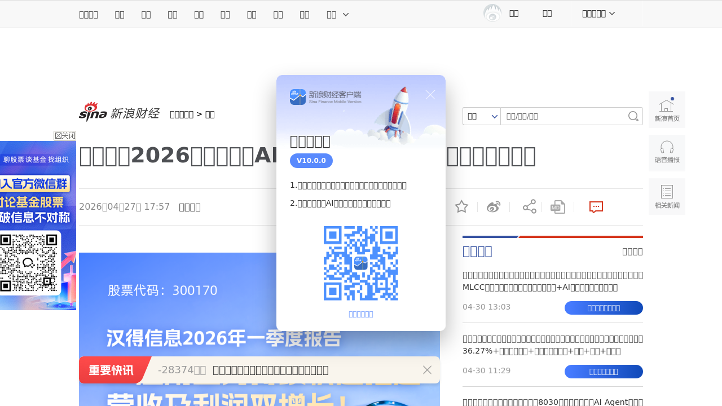Open news item starting with 36.27%
This screenshot has width=722, height=406.
[x=553, y=345]
